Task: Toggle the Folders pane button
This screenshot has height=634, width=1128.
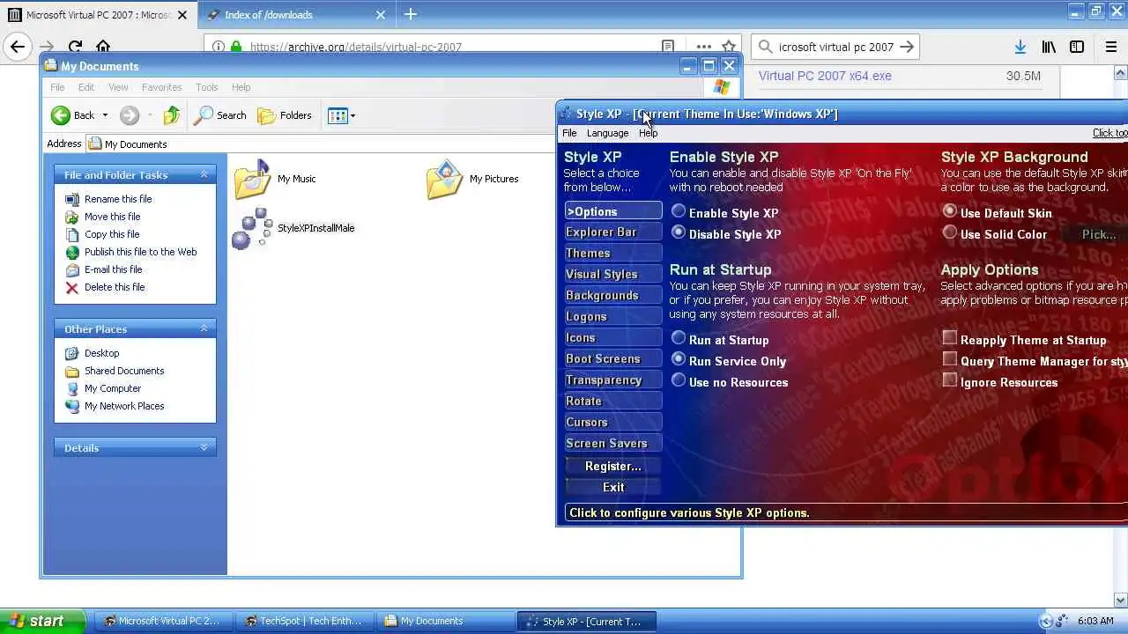Action: click(x=285, y=115)
